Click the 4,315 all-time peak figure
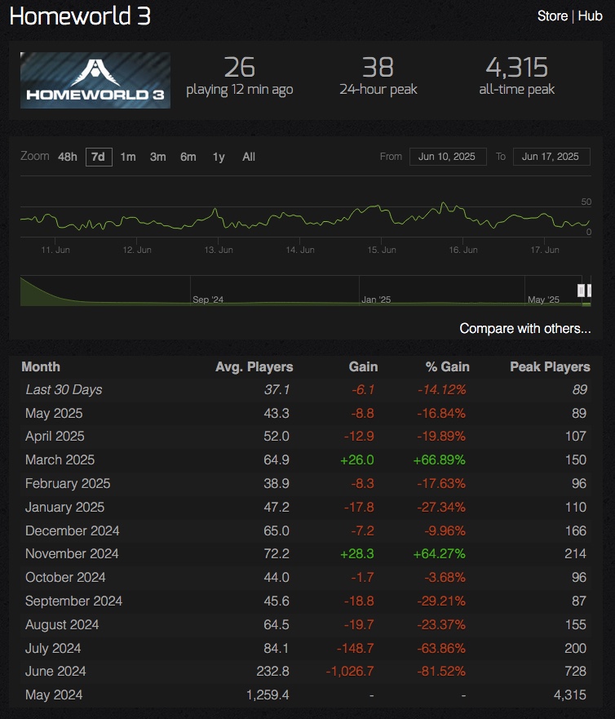The image size is (615, 719). pyautogui.click(x=516, y=68)
